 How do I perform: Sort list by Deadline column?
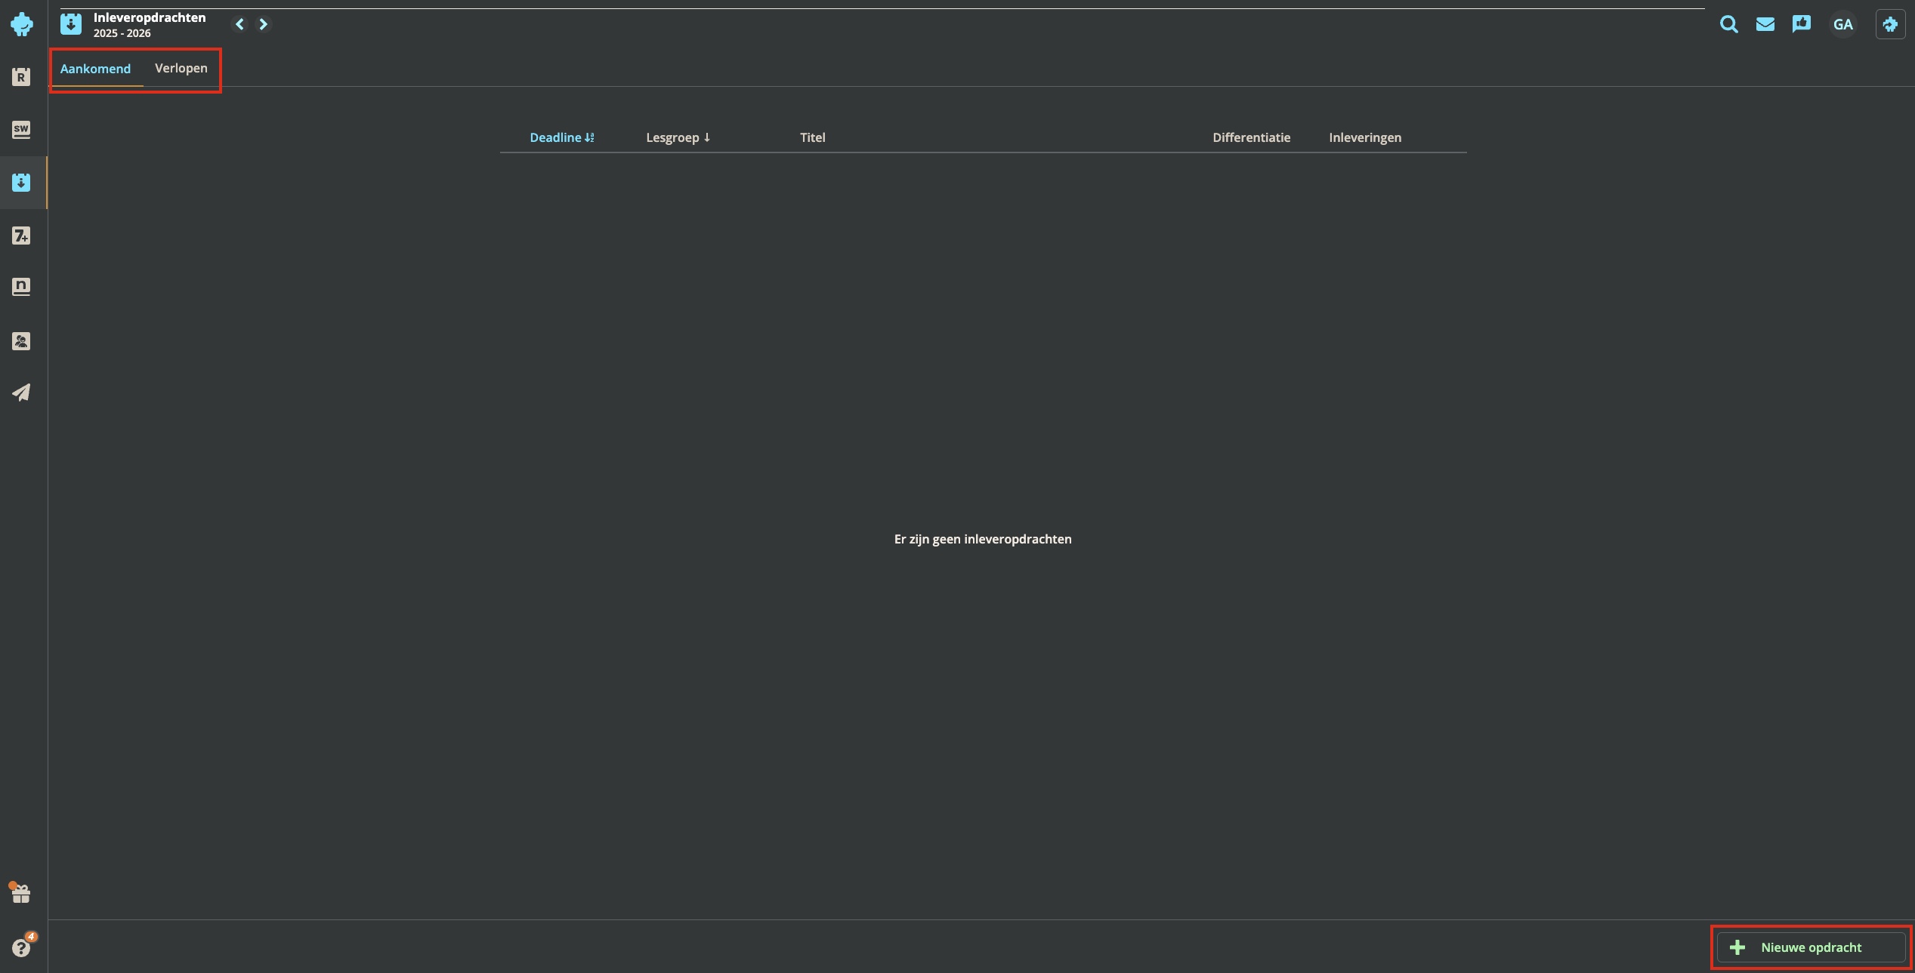pyautogui.click(x=561, y=137)
